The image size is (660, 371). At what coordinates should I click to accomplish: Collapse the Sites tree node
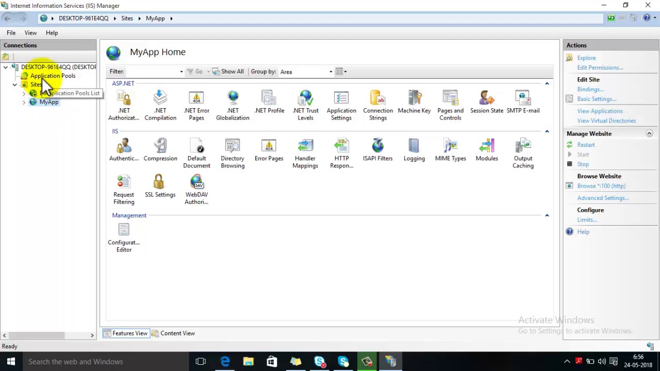pos(15,85)
